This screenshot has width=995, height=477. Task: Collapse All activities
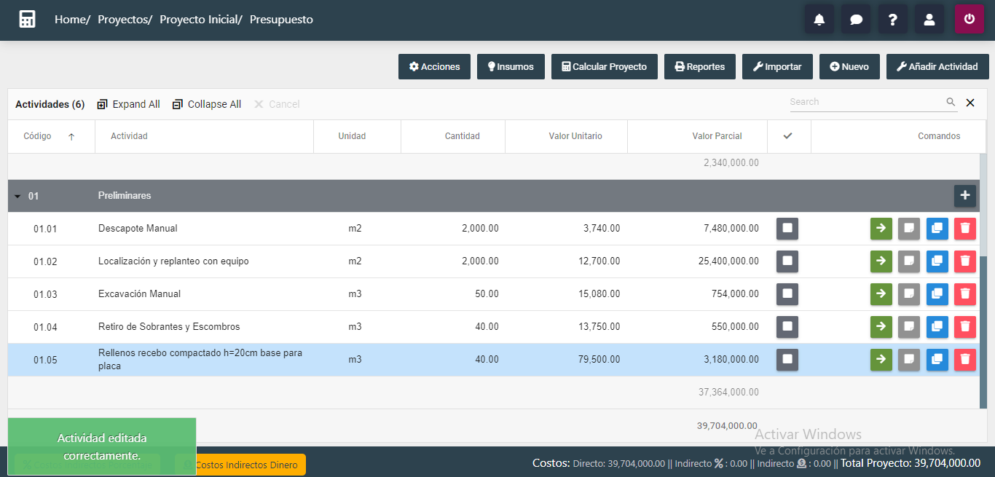tap(207, 104)
